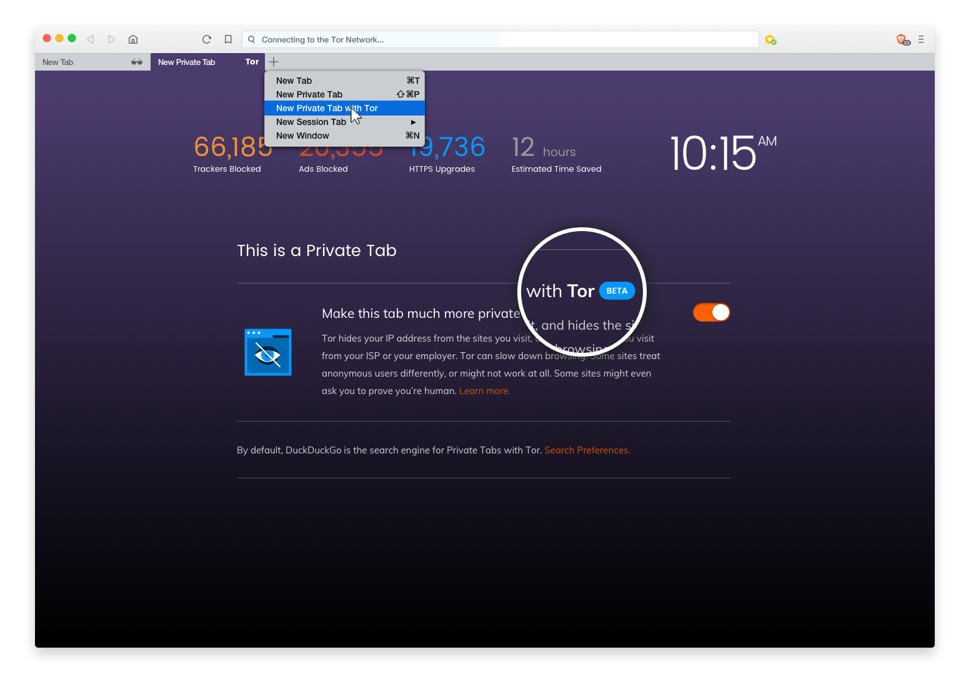This screenshot has height=677, width=971.
Task: Click the BETA badge beside Tor
Action: [x=617, y=291]
